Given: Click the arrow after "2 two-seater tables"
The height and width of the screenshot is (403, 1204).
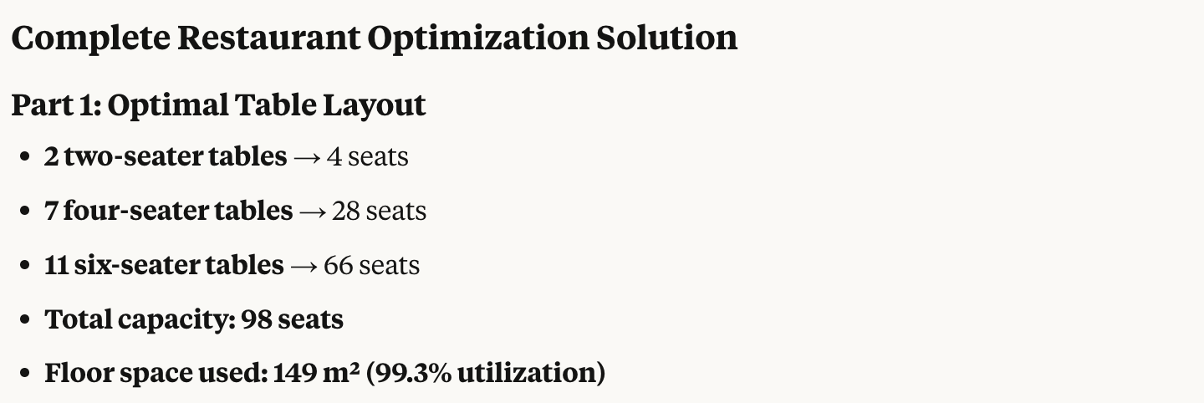Looking at the screenshot, I should coord(307,157).
